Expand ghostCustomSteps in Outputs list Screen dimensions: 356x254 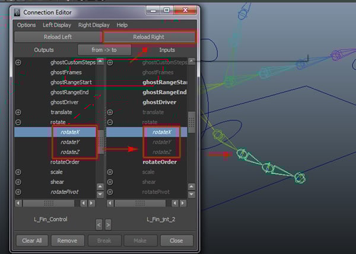click(x=18, y=62)
